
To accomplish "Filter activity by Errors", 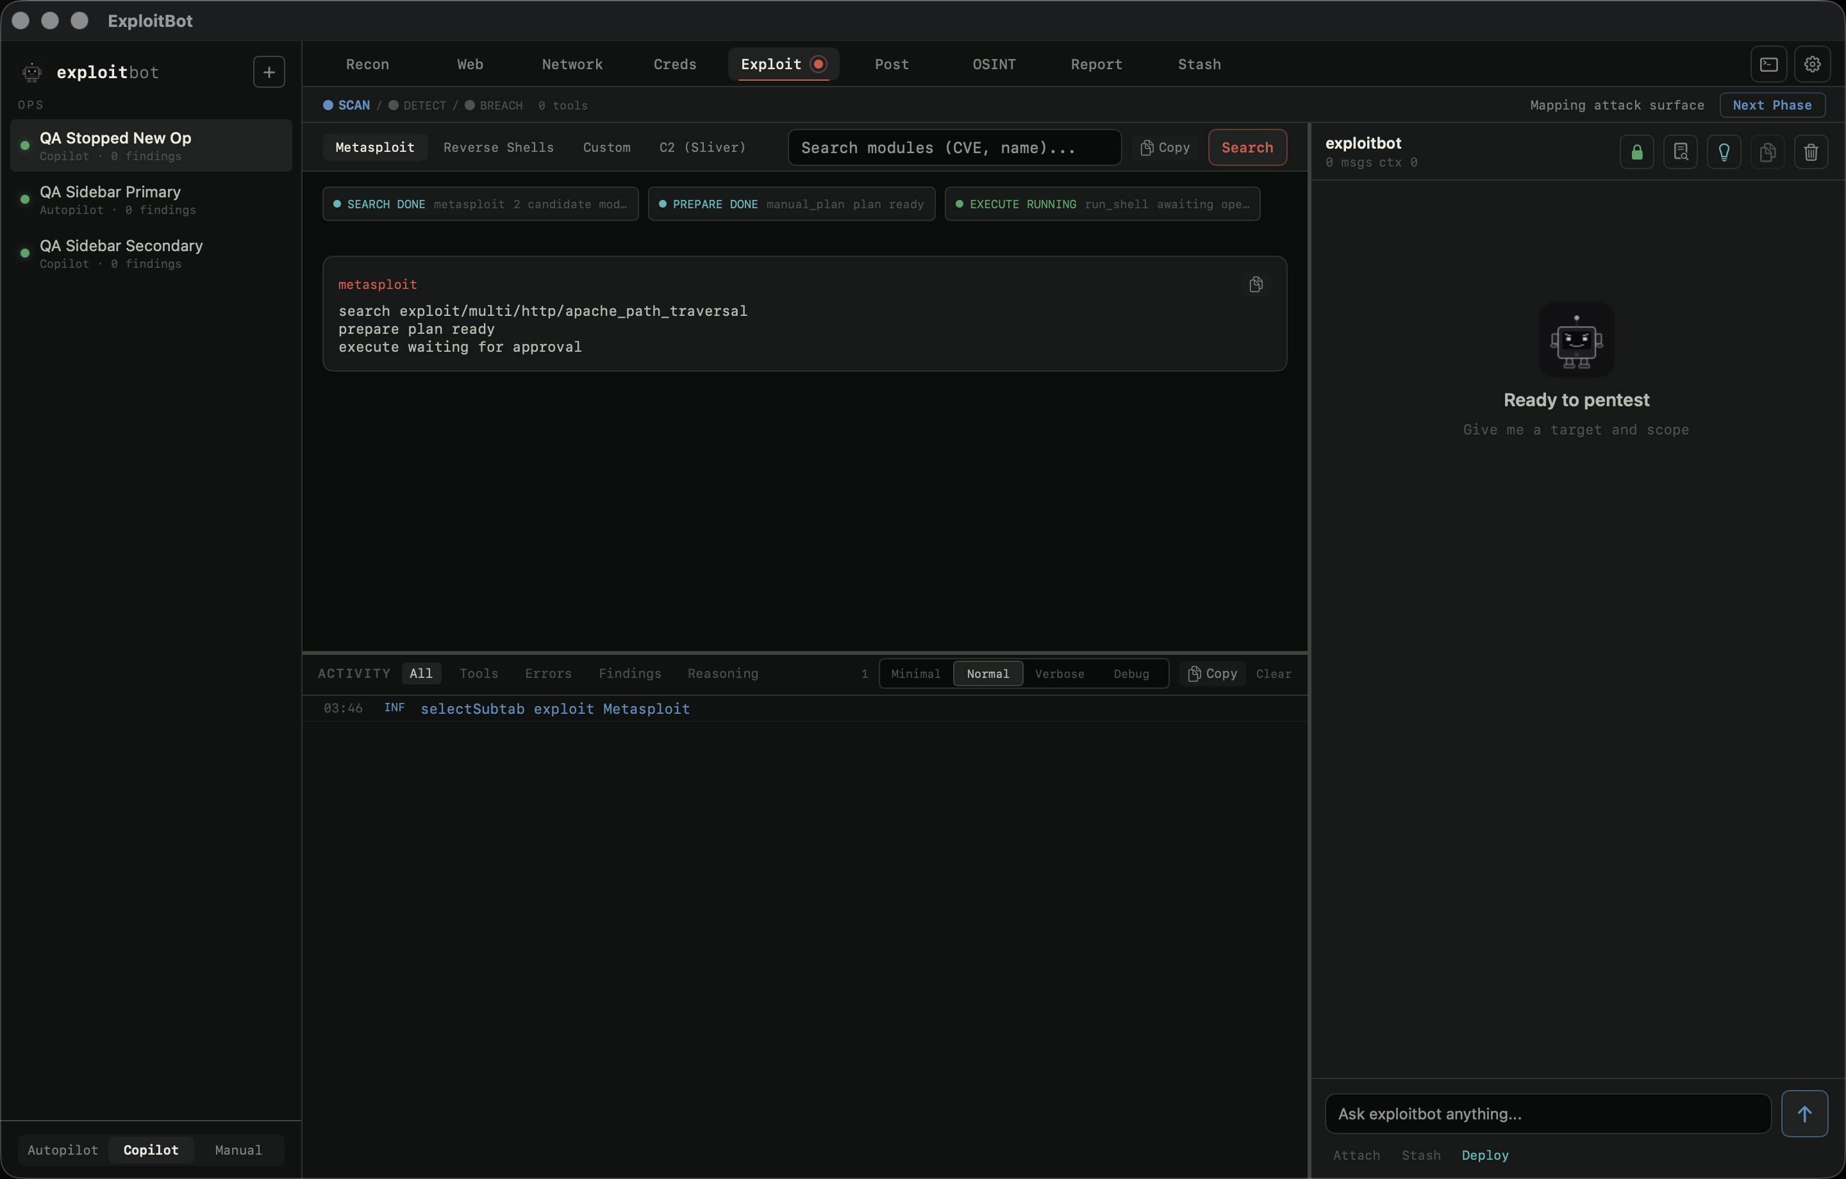I will coord(548,674).
